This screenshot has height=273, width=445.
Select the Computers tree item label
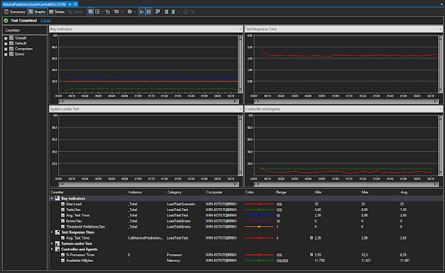coord(24,49)
